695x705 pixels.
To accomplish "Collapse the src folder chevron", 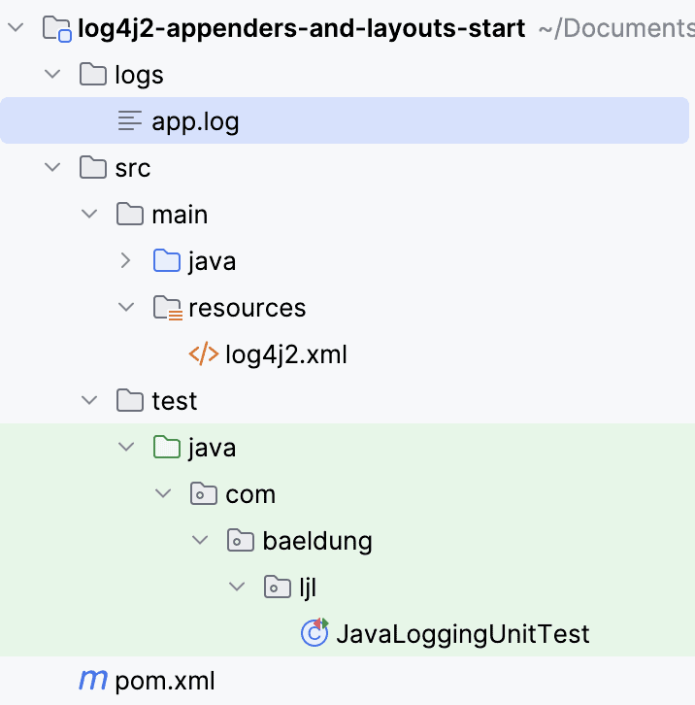I will coord(50,168).
